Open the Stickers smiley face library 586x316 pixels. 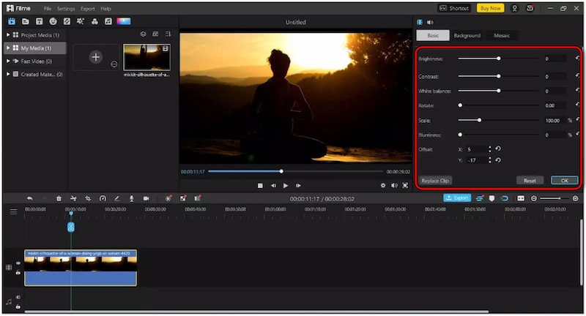(53, 21)
